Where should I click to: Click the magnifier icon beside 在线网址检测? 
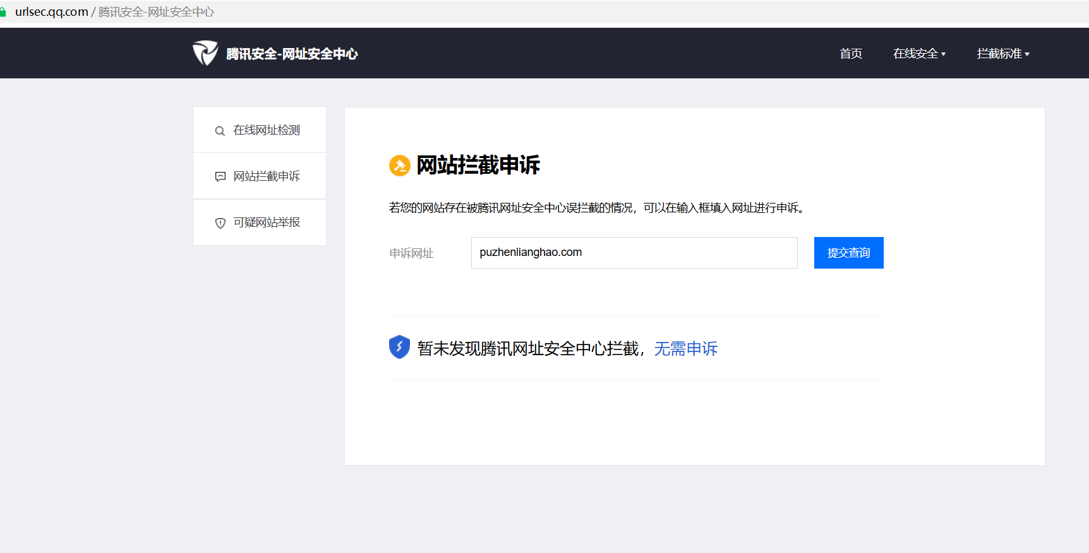220,131
